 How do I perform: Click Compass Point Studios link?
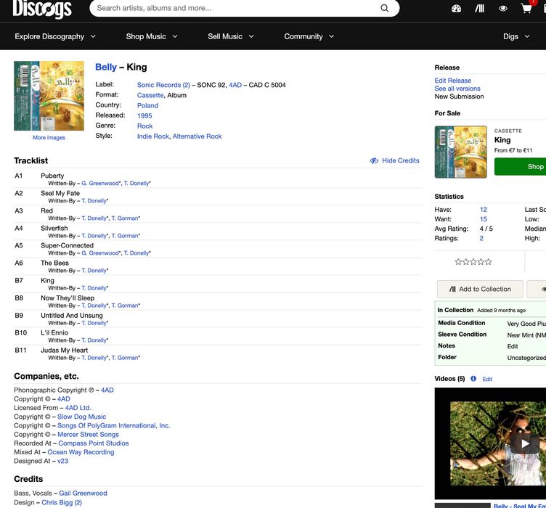(94, 443)
